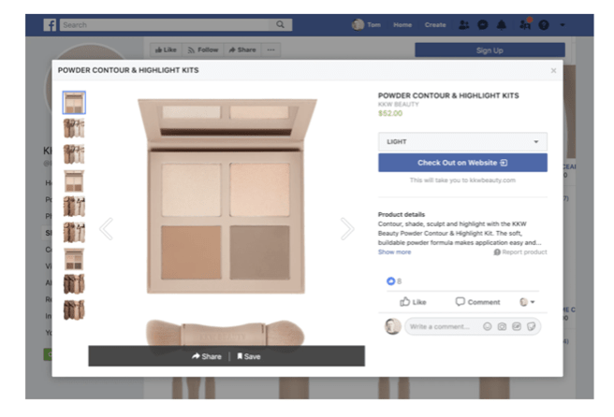This screenshot has width=614, height=417.
Task: Select the sixth product thumbnail
Action: (74, 233)
